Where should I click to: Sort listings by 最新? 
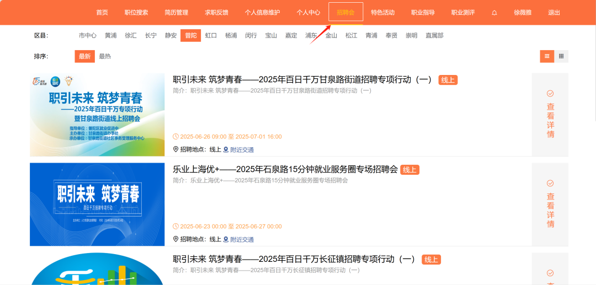84,56
